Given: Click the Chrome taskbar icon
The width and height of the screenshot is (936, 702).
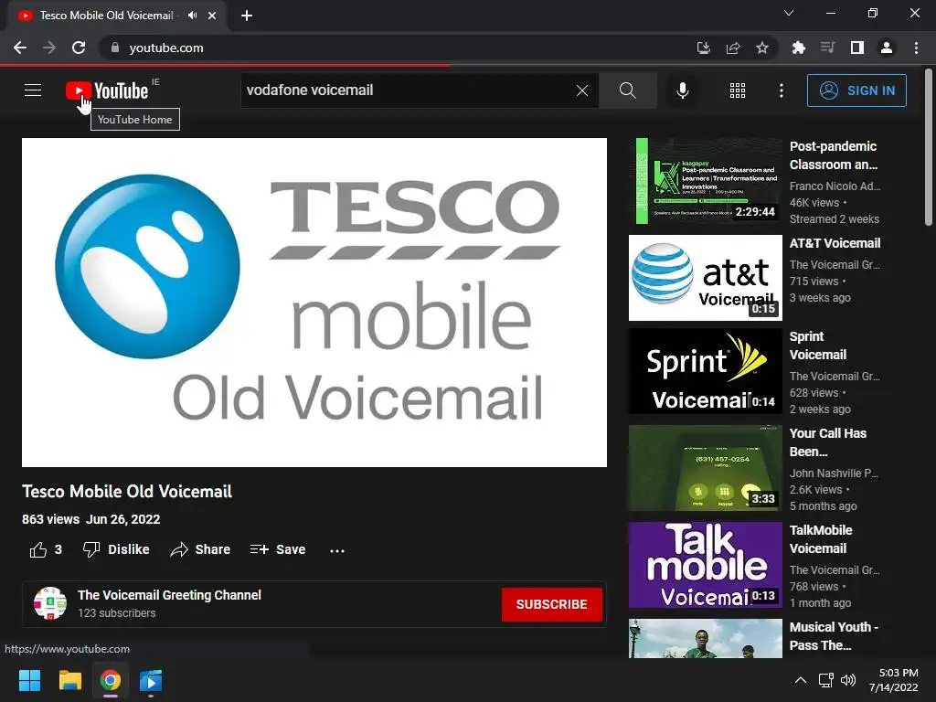Looking at the screenshot, I should coord(111,680).
